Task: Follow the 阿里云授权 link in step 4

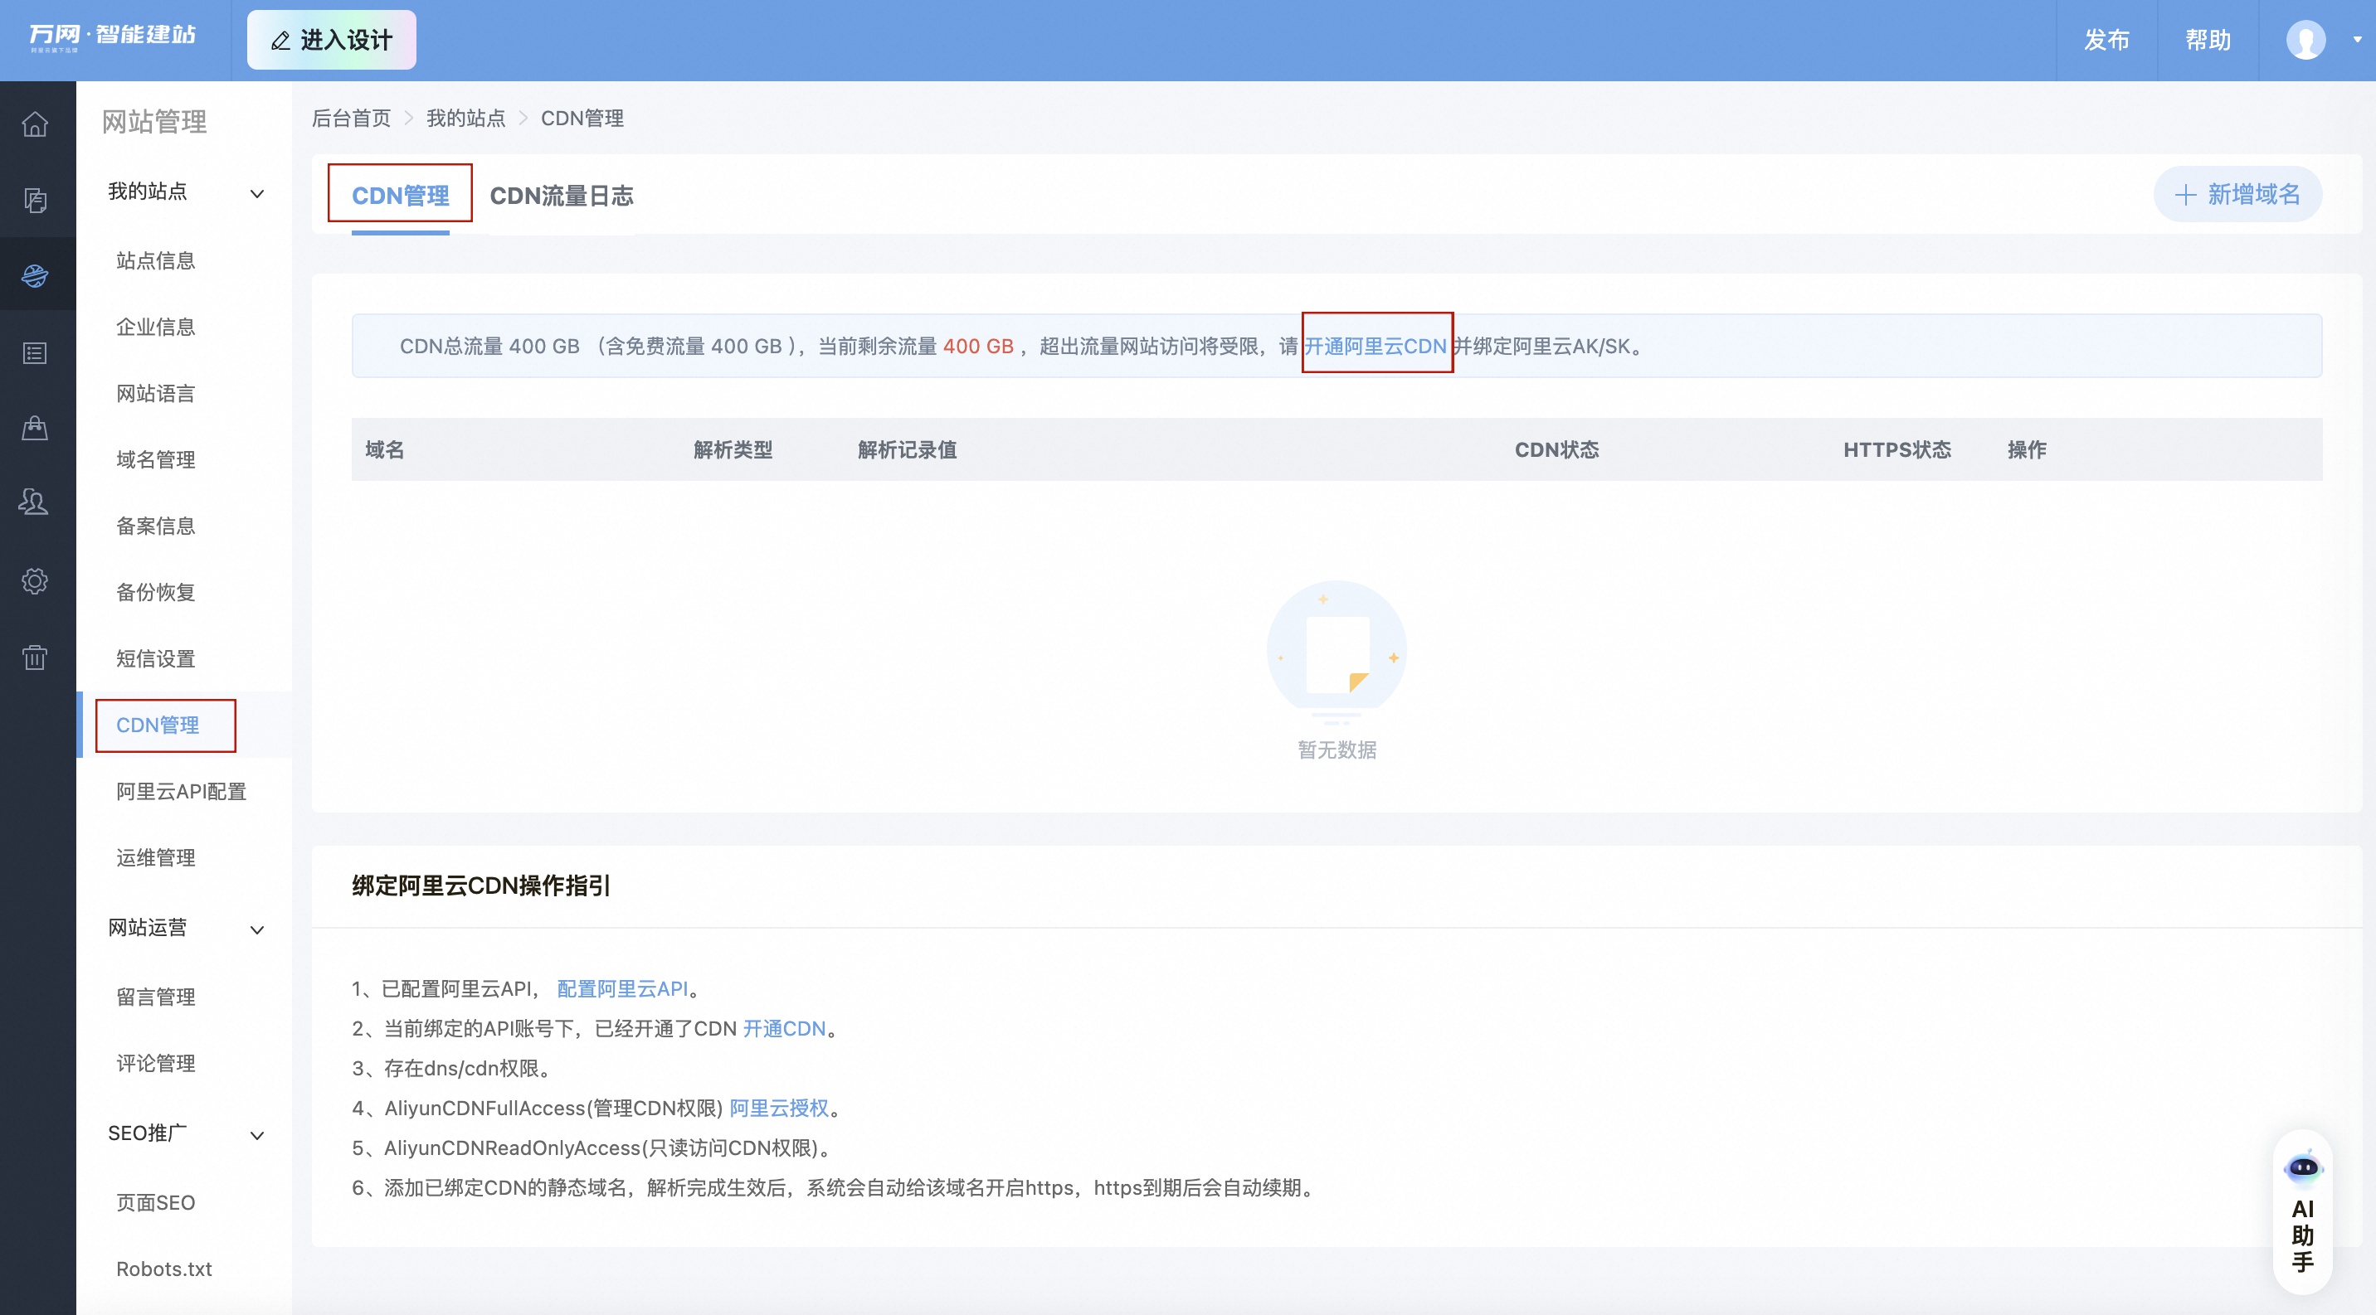Action: [x=779, y=1109]
